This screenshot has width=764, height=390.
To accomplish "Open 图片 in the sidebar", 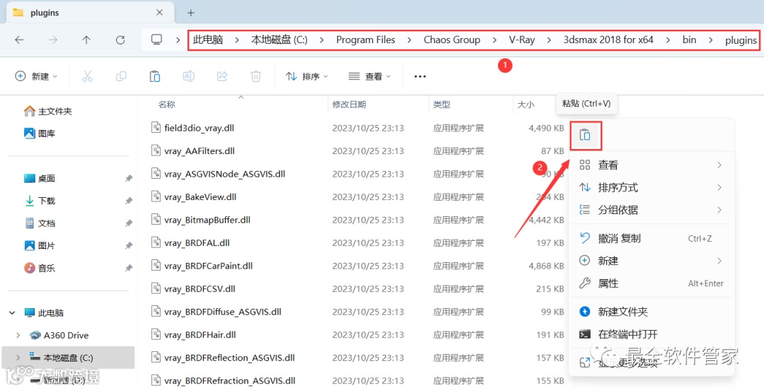I will coord(40,245).
